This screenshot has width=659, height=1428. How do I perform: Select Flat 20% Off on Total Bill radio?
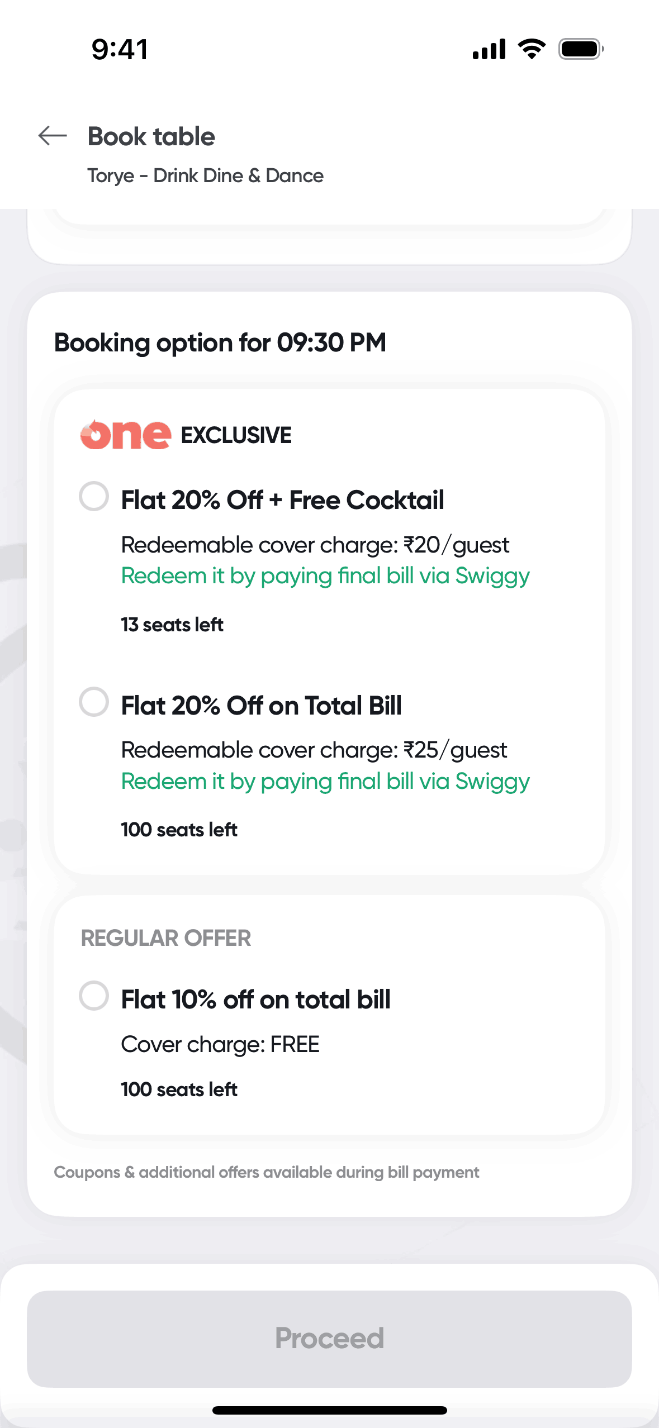(94, 702)
